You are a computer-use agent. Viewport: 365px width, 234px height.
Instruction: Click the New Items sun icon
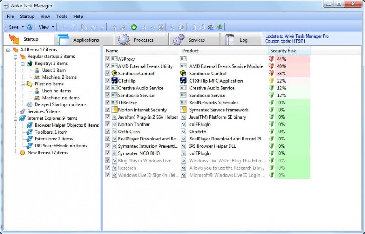23,153
